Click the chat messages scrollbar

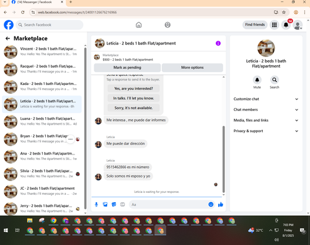223,159
